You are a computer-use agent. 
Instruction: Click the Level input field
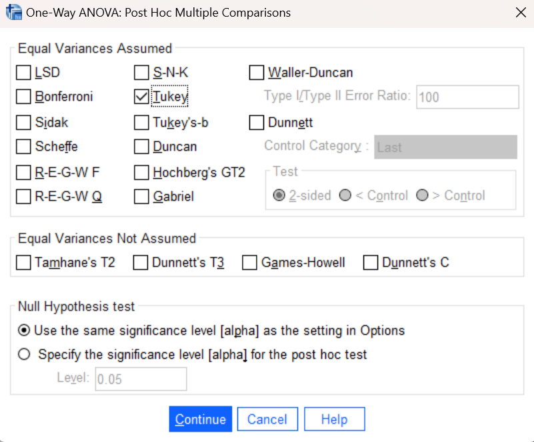pyautogui.click(x=141, y=379)
